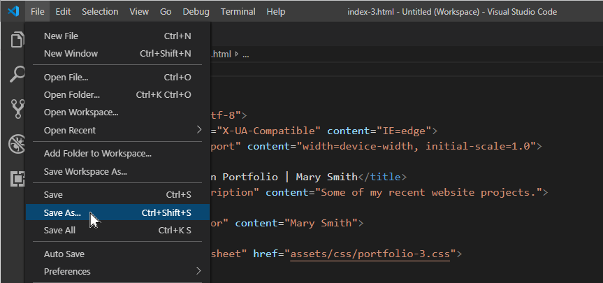Open the Explorer view in activity bar
603x283 pixels.
(17, 40)
